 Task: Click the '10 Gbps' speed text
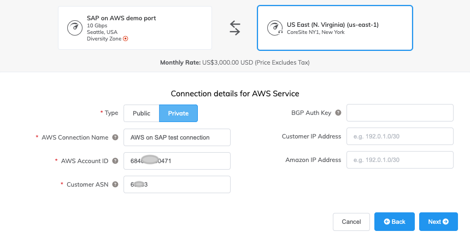[97, 26]
